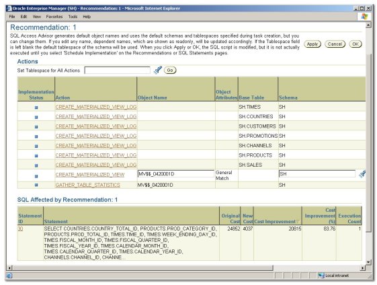
Task: Click the Object Name field MV$$_0420001D
Action: [176, 174]
